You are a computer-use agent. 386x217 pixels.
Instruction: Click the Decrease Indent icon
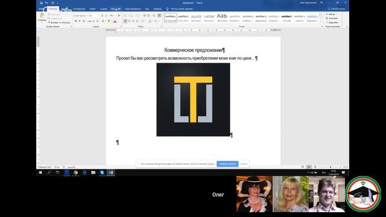pyautogui.click(x=145, y=16)
